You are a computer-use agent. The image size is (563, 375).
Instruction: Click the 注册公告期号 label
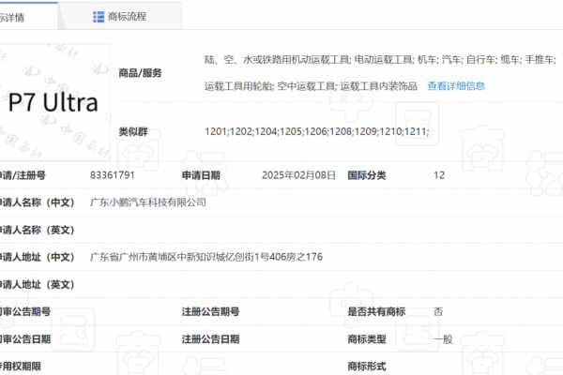coord(211,311)
